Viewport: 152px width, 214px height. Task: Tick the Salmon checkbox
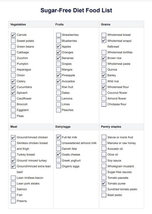tap(13, 189)
